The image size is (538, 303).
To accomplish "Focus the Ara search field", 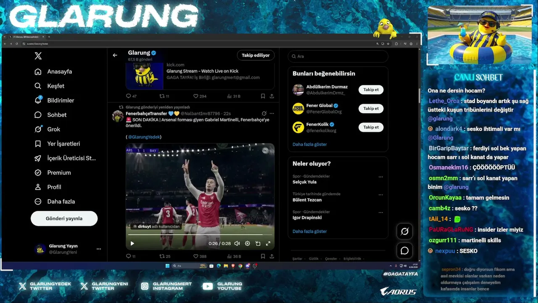I will point(338,56).
